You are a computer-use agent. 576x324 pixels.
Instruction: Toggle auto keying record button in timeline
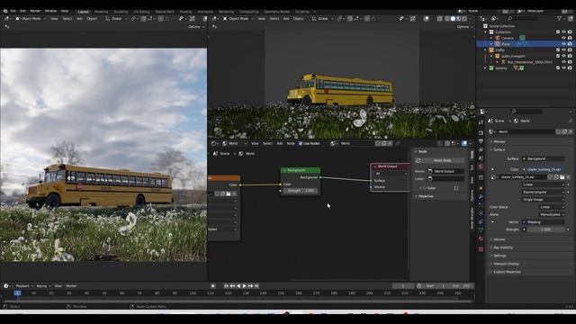tap(213, 286)
